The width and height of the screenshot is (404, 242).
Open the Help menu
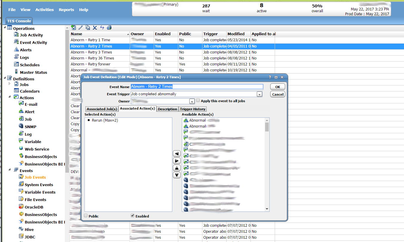point(84,10)
